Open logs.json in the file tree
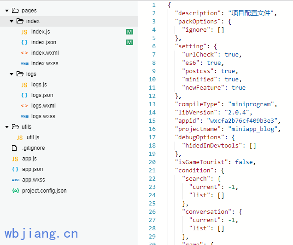Image resolution: width=293 pixels, height=245 pixels. tap(42, 95)
